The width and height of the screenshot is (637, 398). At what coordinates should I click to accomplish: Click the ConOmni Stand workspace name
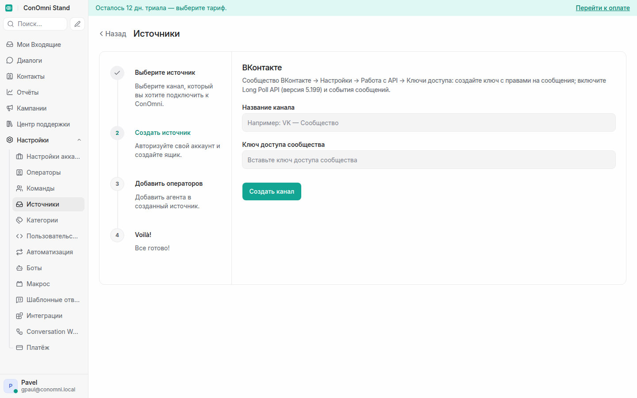[46, 8]
